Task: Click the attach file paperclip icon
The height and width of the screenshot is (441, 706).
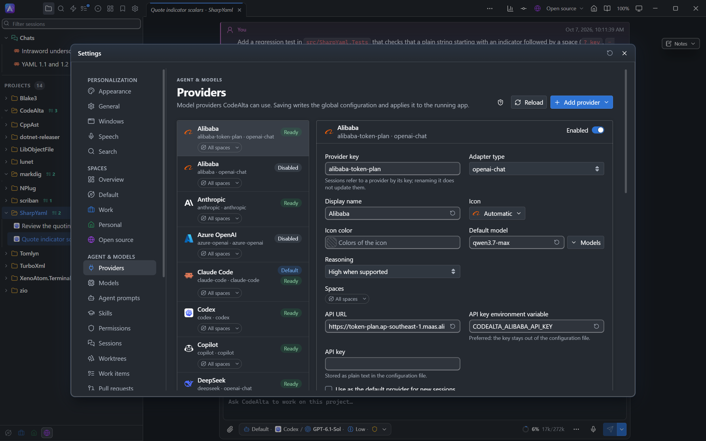Action: [x=230, y=429]
